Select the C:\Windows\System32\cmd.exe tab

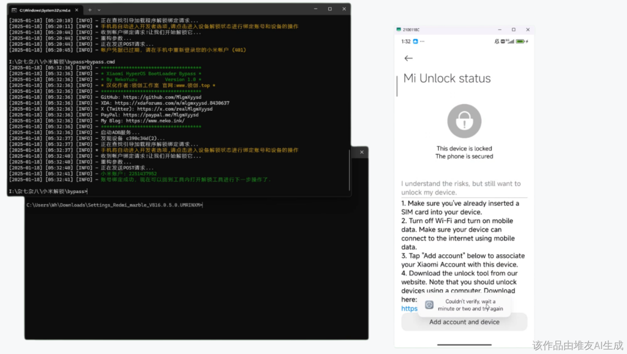click(43, 10)
